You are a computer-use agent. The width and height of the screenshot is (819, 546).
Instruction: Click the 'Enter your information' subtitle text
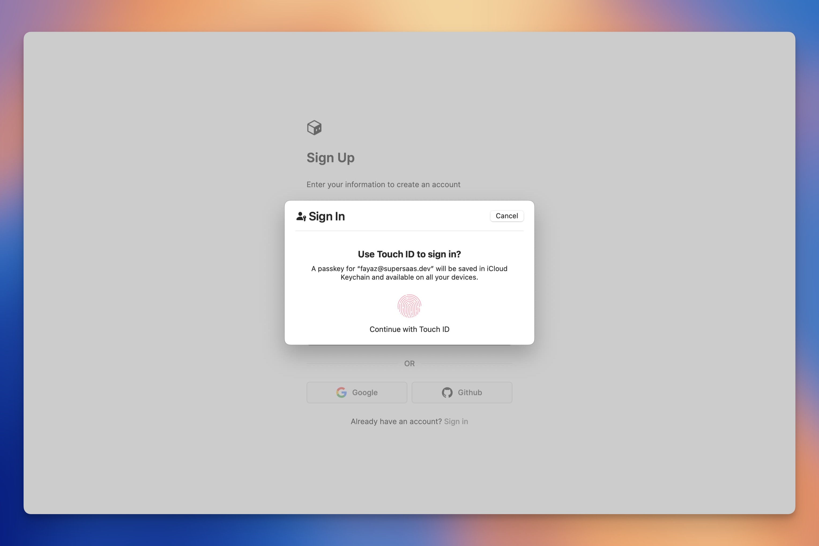tap(383, 185)
